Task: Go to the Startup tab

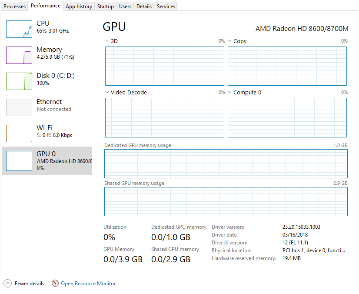Action: 105,7
